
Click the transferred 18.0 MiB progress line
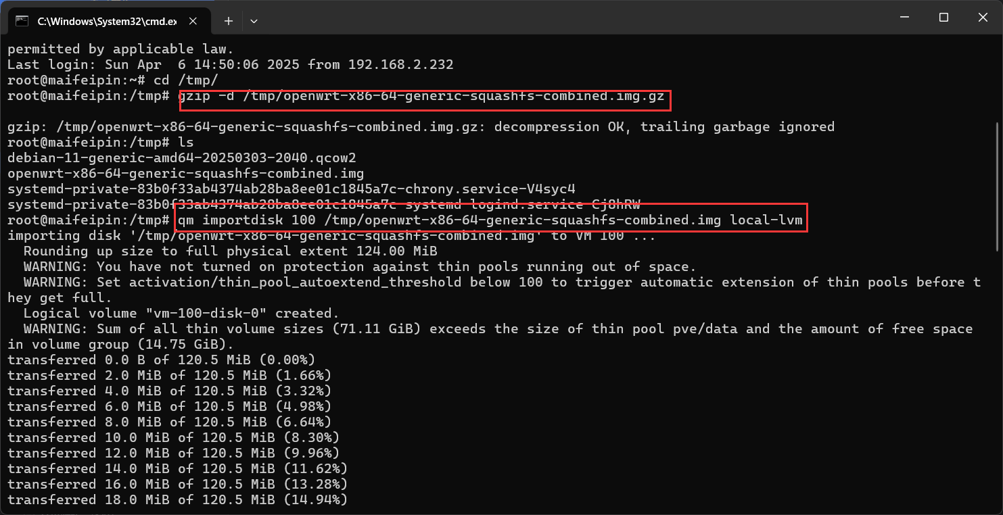[x=178, y=499]
